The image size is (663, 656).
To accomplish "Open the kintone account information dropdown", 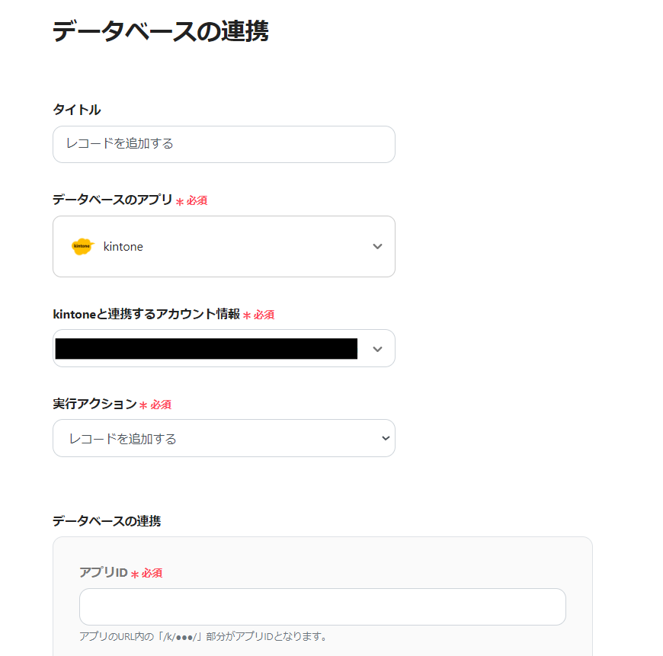I will pos(224,348).
